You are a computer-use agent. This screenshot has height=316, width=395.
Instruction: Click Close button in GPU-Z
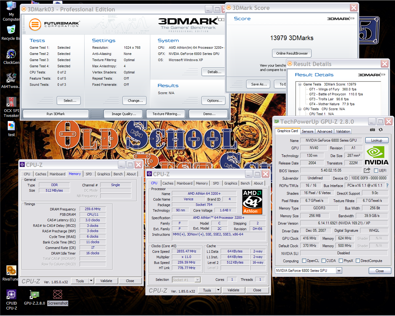pyautogui.click(x=380, y=271)
